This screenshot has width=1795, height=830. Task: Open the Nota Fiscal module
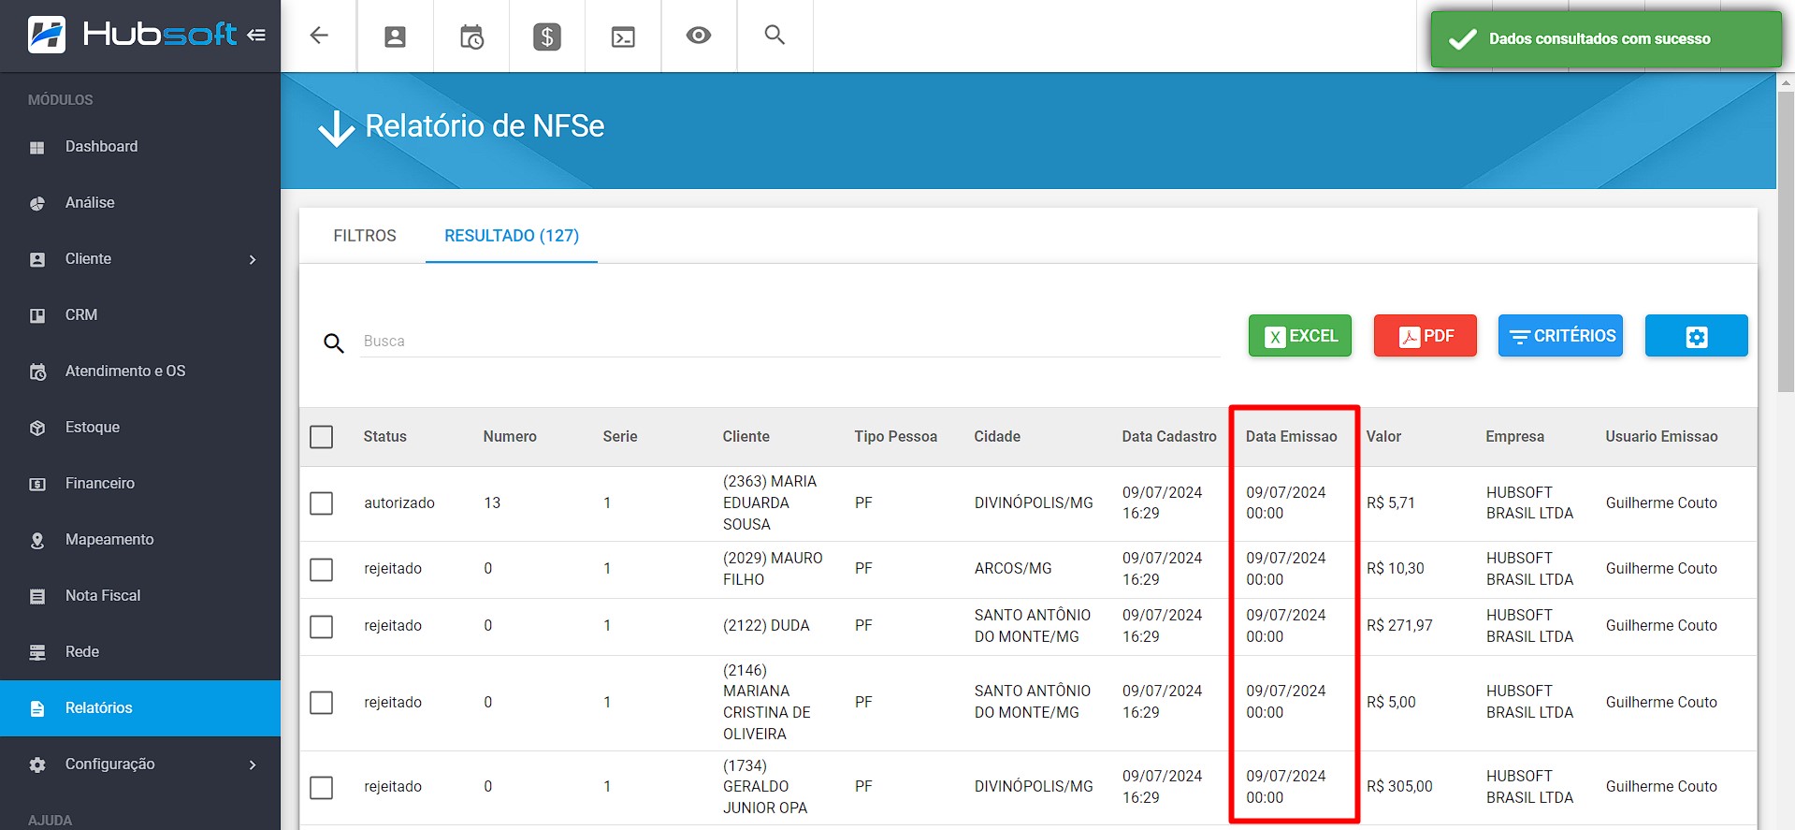[140, 596]
